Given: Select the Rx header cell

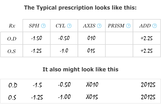Looking at the screenshot, I should (12, 26).
